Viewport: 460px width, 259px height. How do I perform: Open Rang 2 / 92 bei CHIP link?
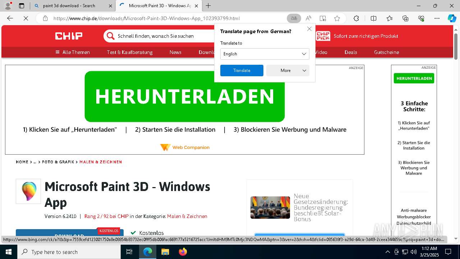coord(106,216)
